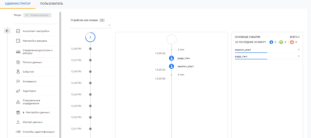This screenshot has height=138, width=311.
Task: Click the Конверсии flag icon
Action: [18, 82]
